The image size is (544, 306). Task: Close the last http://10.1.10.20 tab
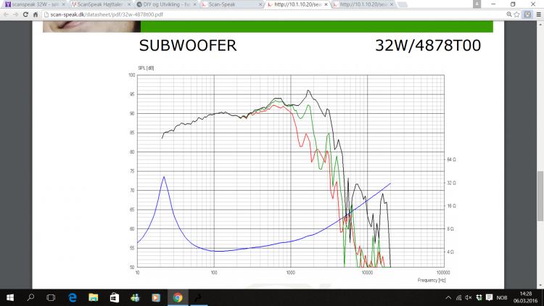392,4
